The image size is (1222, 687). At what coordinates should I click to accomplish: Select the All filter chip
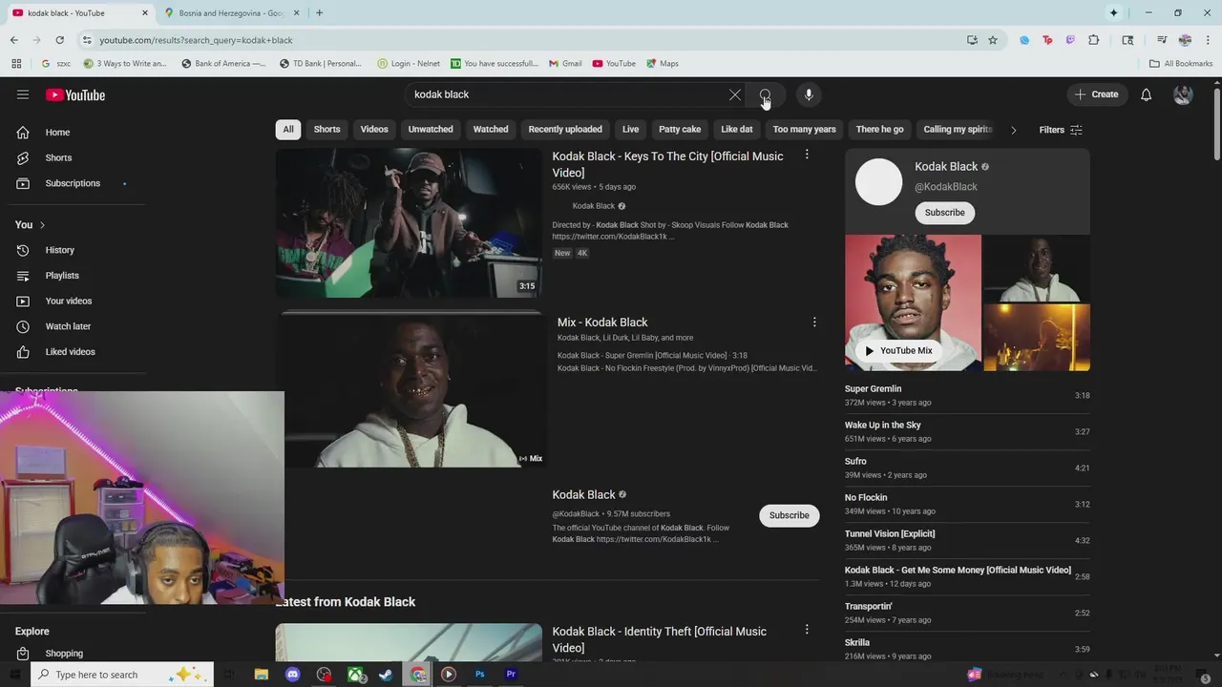coord(288,130)
